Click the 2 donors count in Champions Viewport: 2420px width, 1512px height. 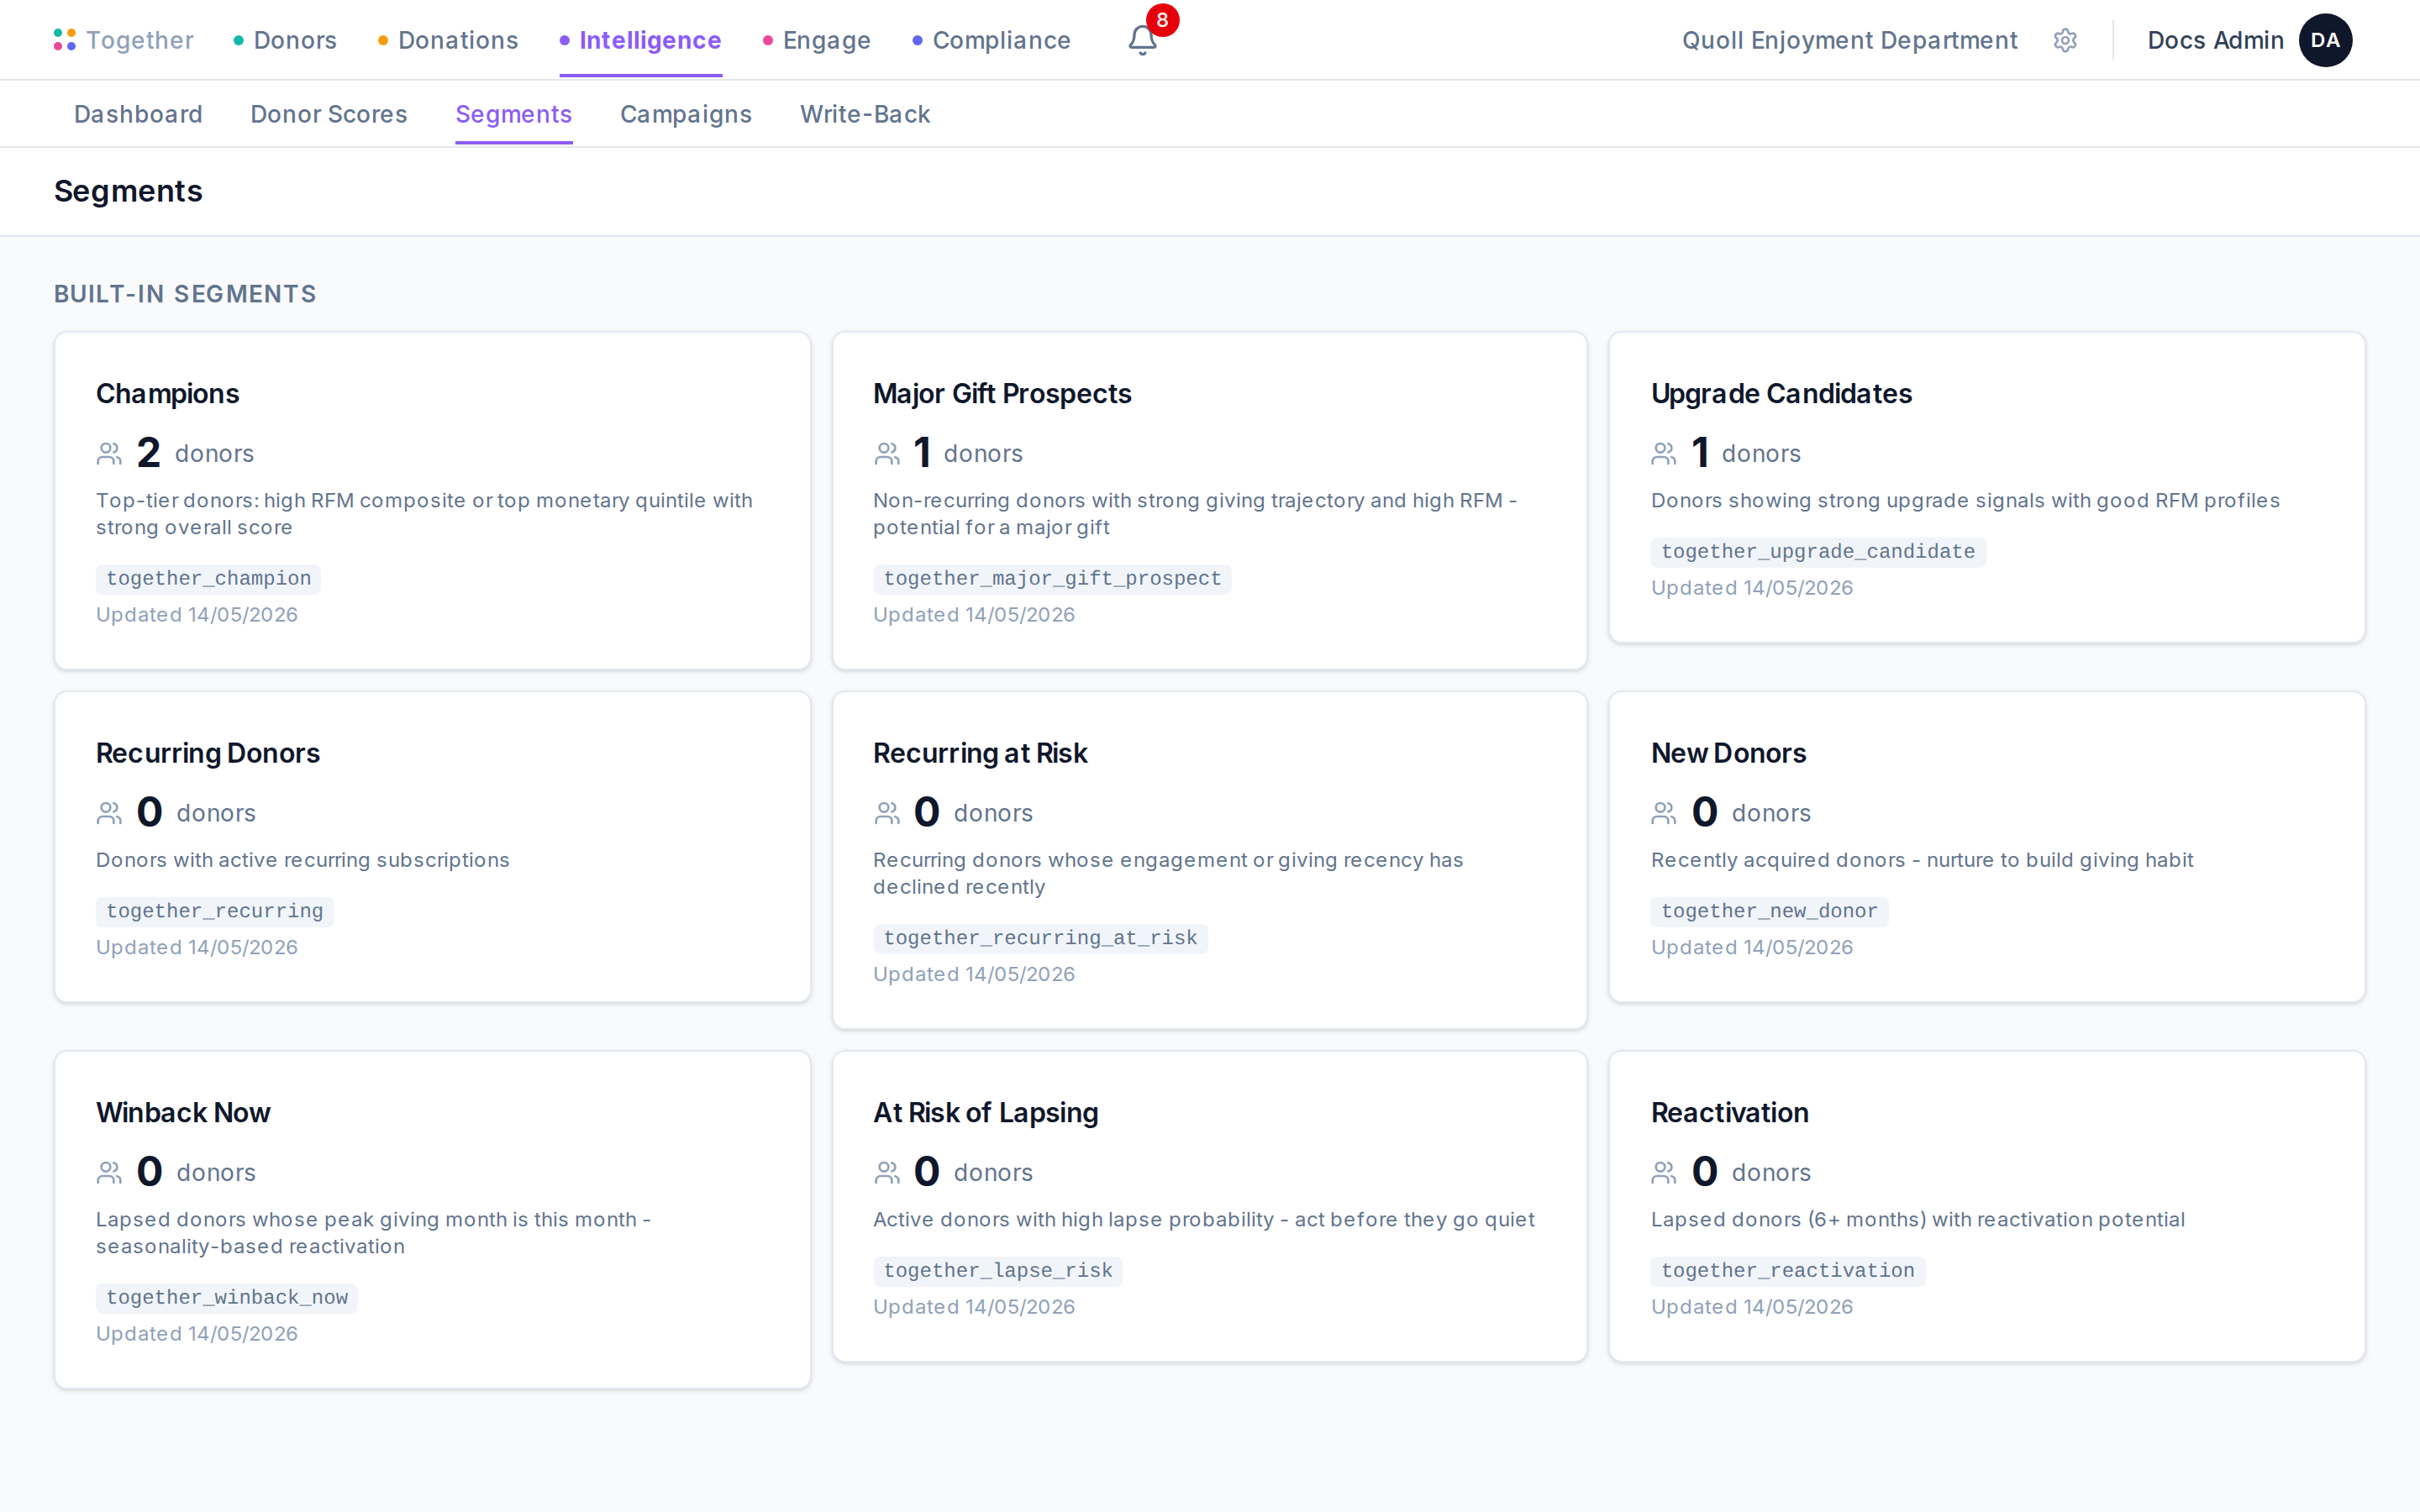(x=195, y=453)
